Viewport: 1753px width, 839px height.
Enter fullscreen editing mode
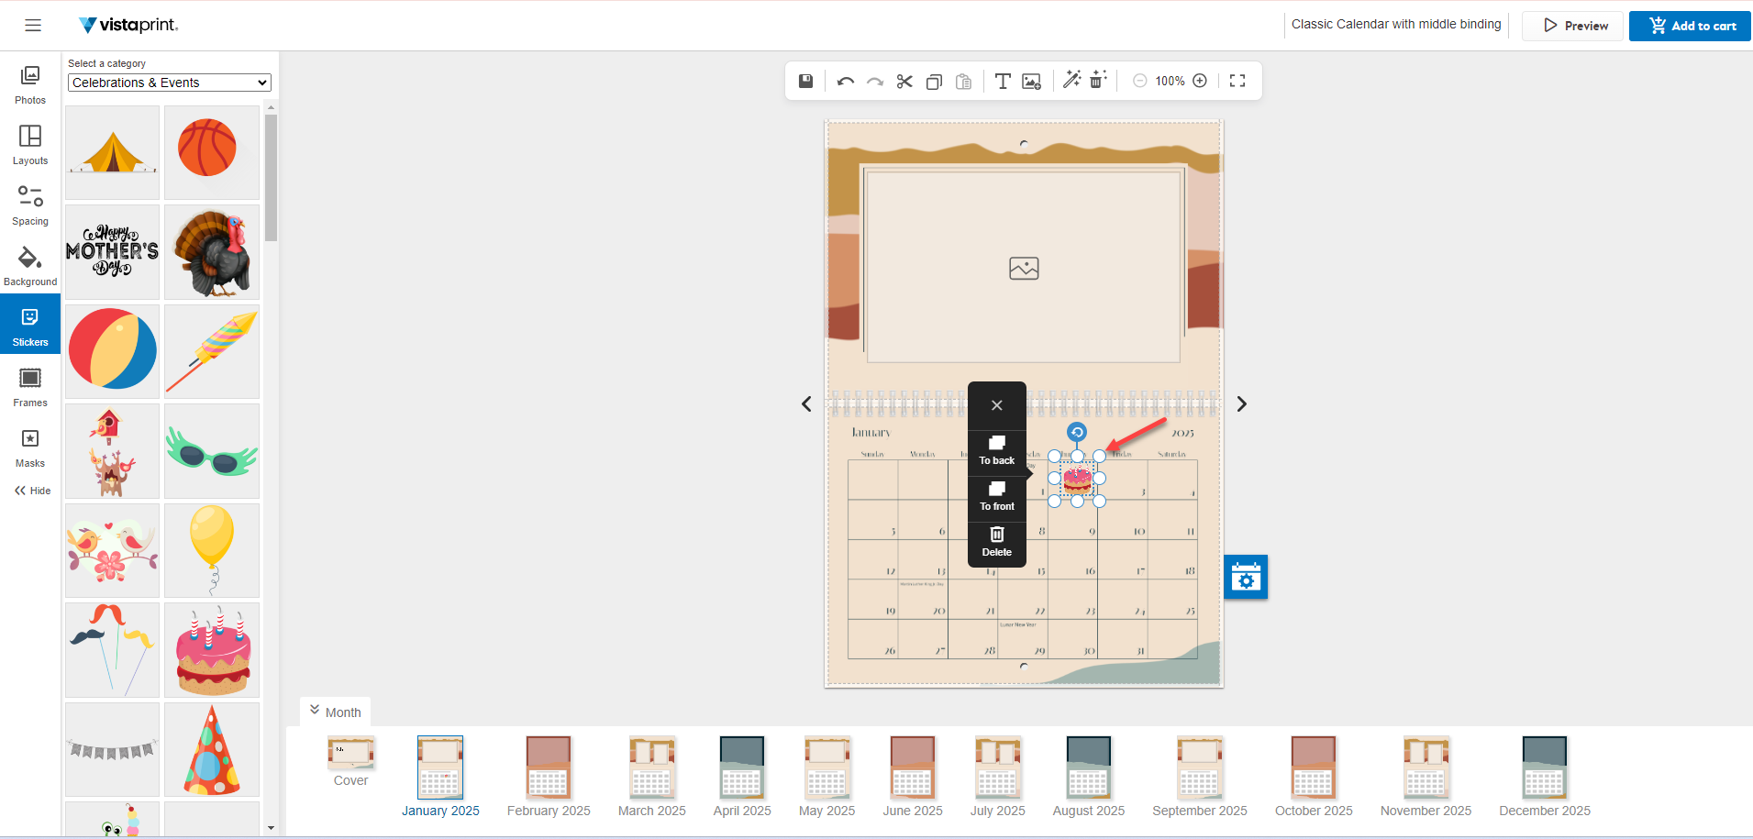(x=1237, y=81)
